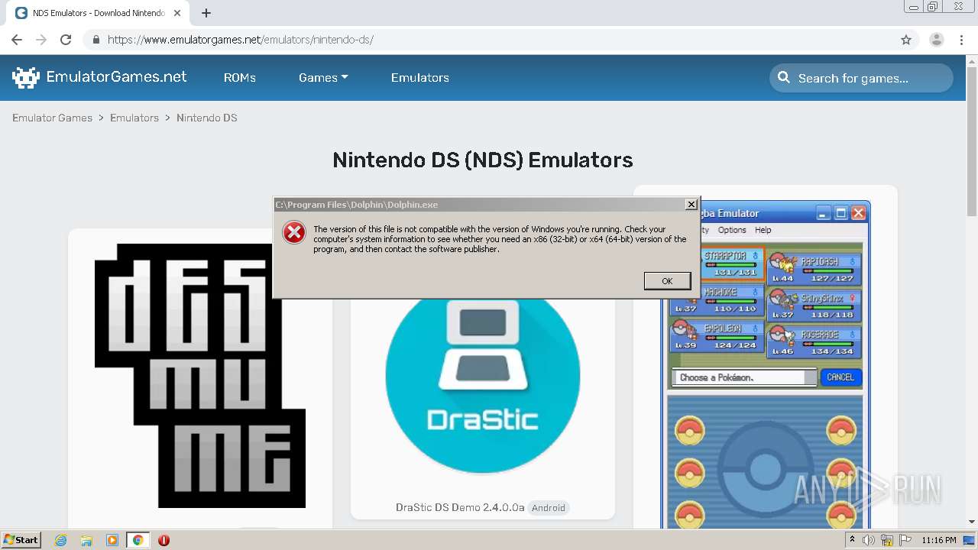Click CANCEL in the Pokémon screenshot
Viewport: 978px width, 550px height.
click(840, 377)
